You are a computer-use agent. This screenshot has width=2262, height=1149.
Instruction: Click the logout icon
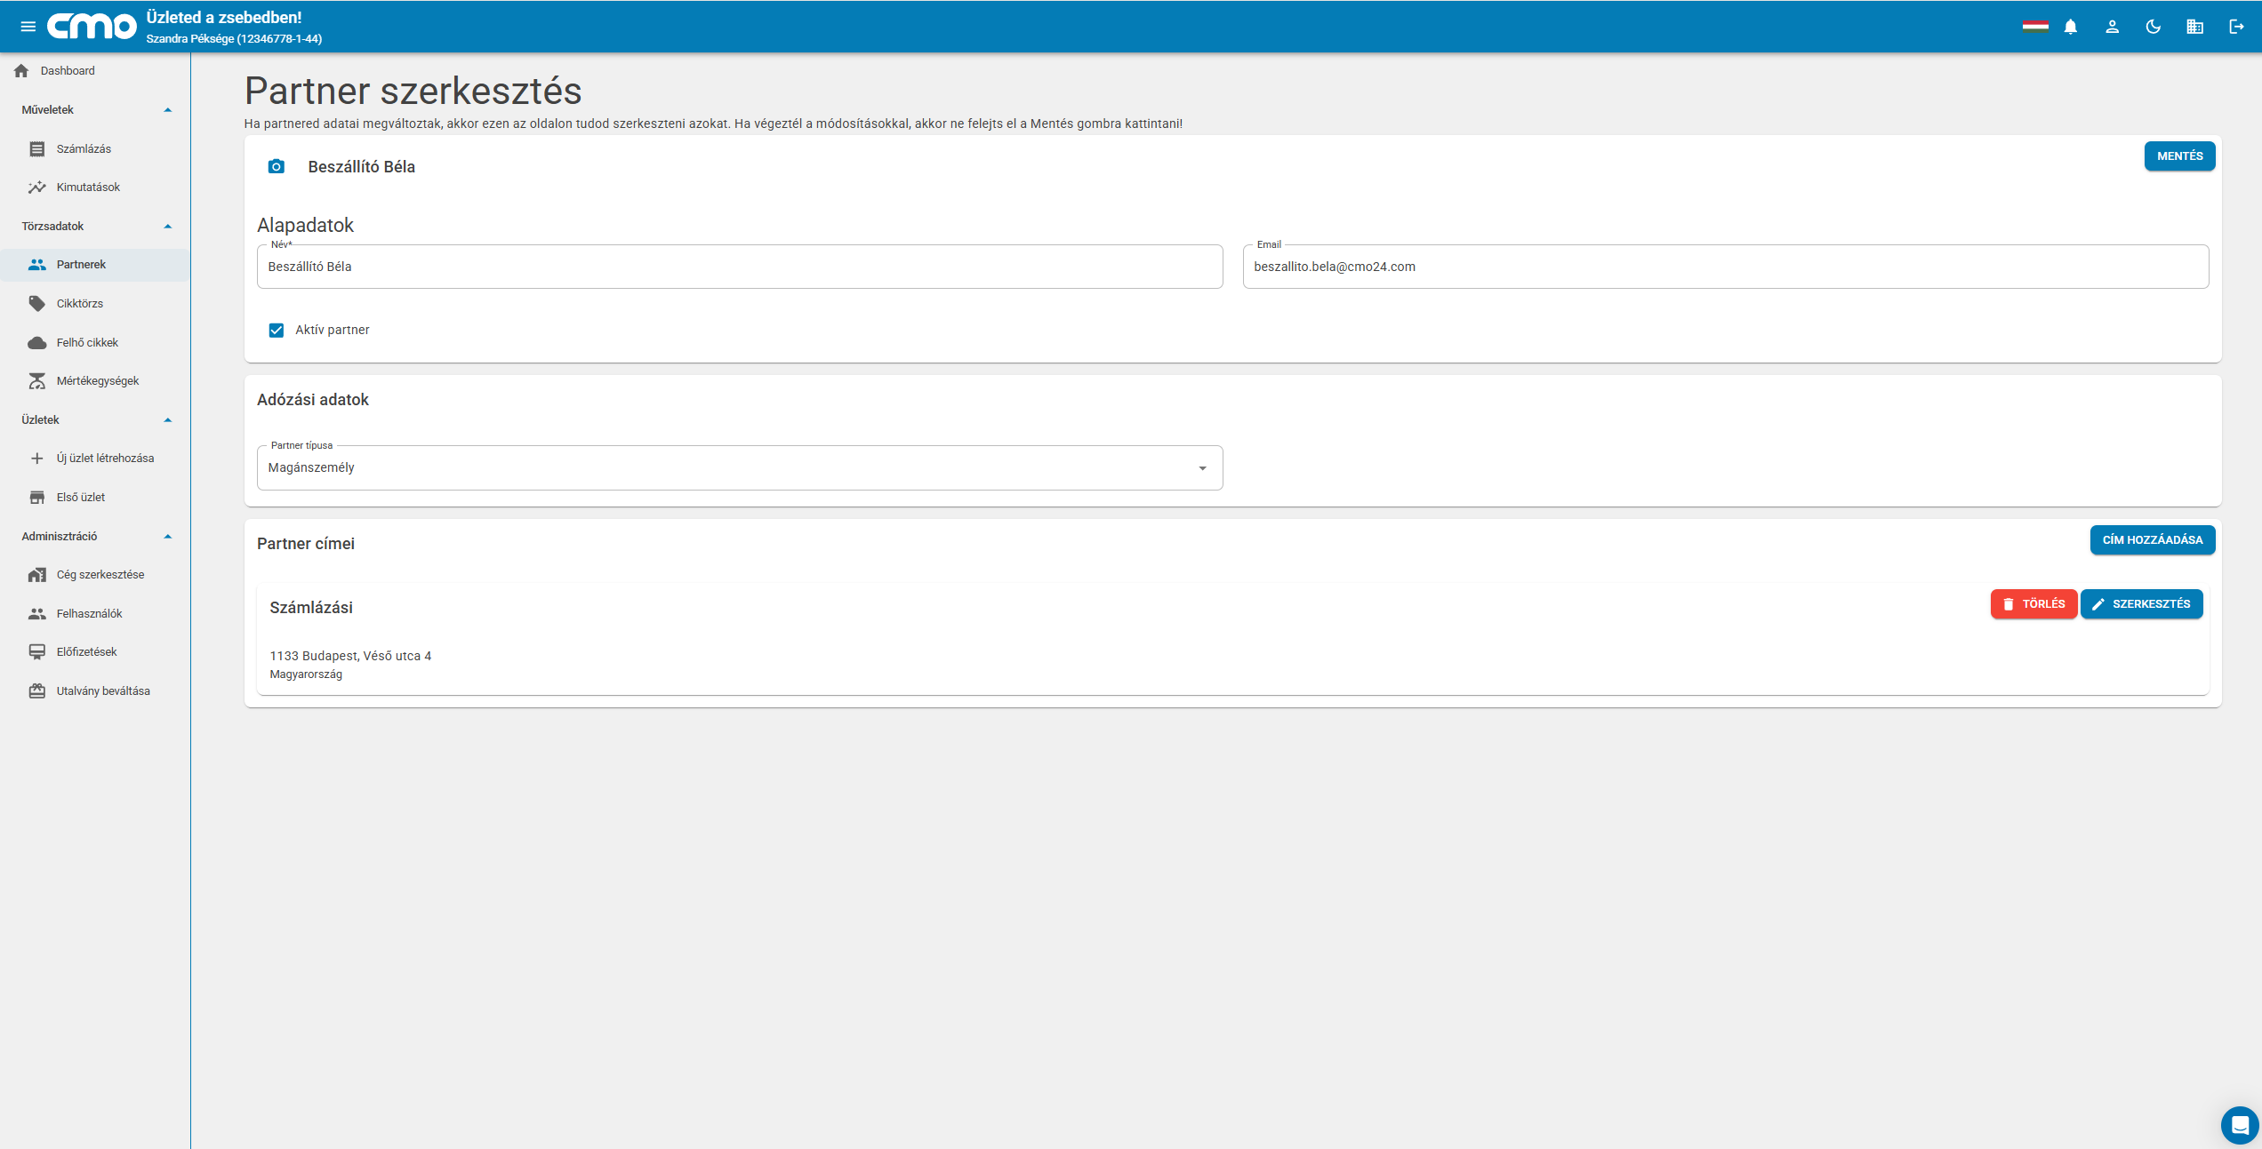(x=2237, y=27)
